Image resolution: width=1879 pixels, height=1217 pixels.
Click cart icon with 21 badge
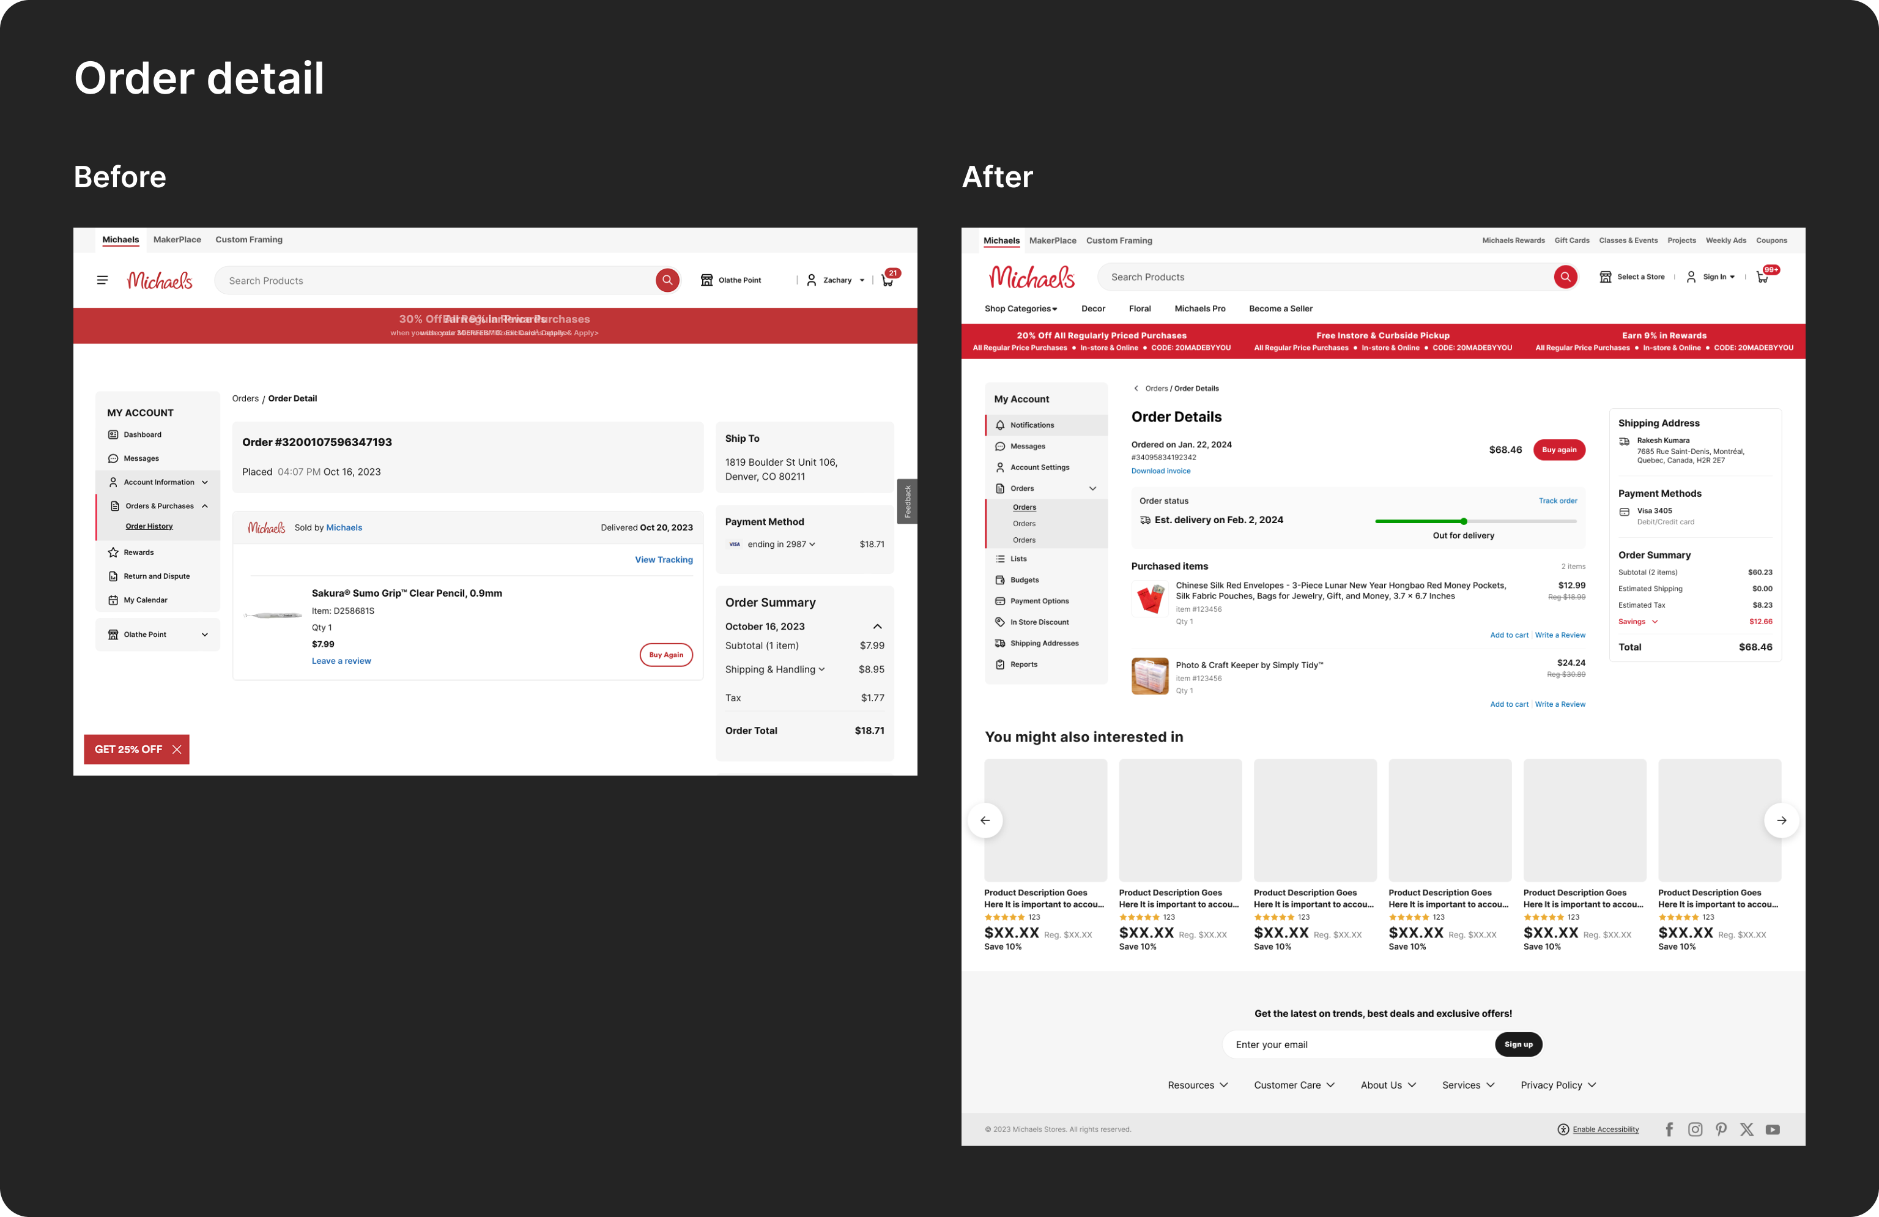pos(888,280)
